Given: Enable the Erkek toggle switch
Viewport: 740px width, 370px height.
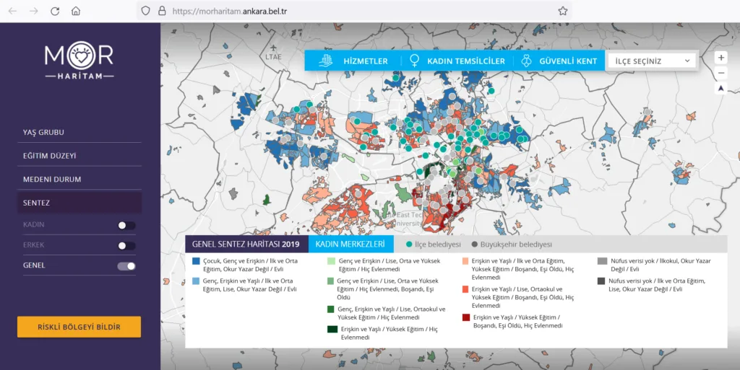Looking at the screenshot, I should point(126,245).
